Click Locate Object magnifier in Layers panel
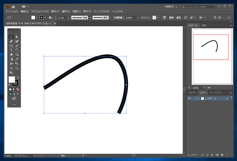This screenshot has height=161, width=237. tap(207, 155)
